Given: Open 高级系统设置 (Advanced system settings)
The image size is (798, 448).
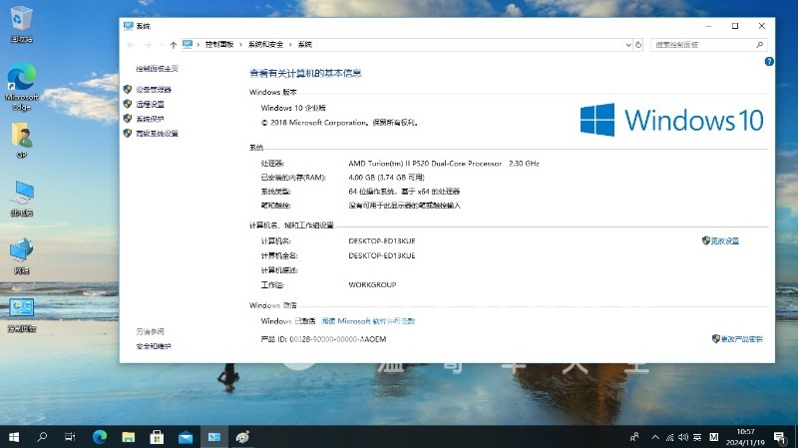Looking at the screenshot, I should [157, 133].
